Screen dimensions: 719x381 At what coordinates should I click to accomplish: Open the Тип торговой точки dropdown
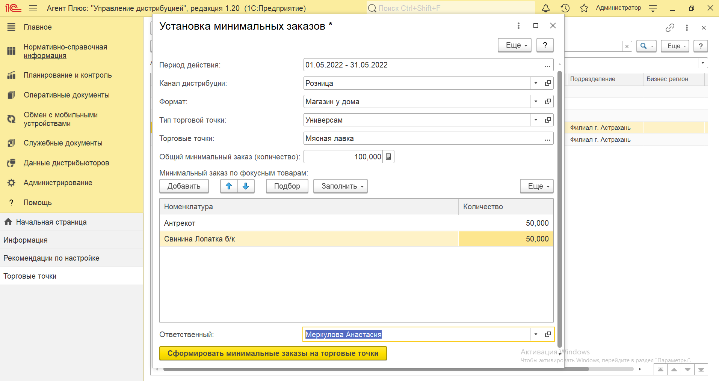[536, 120]
